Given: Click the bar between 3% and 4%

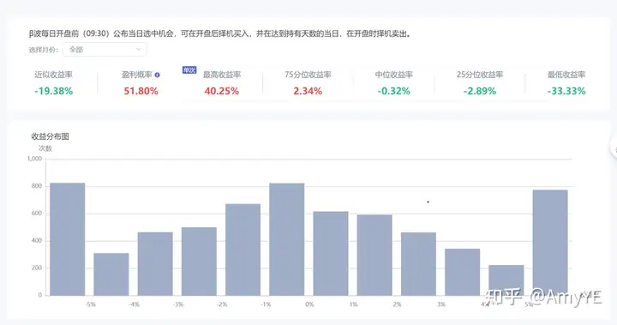Looking at the screenshot, I should click(x=463, y=272).
